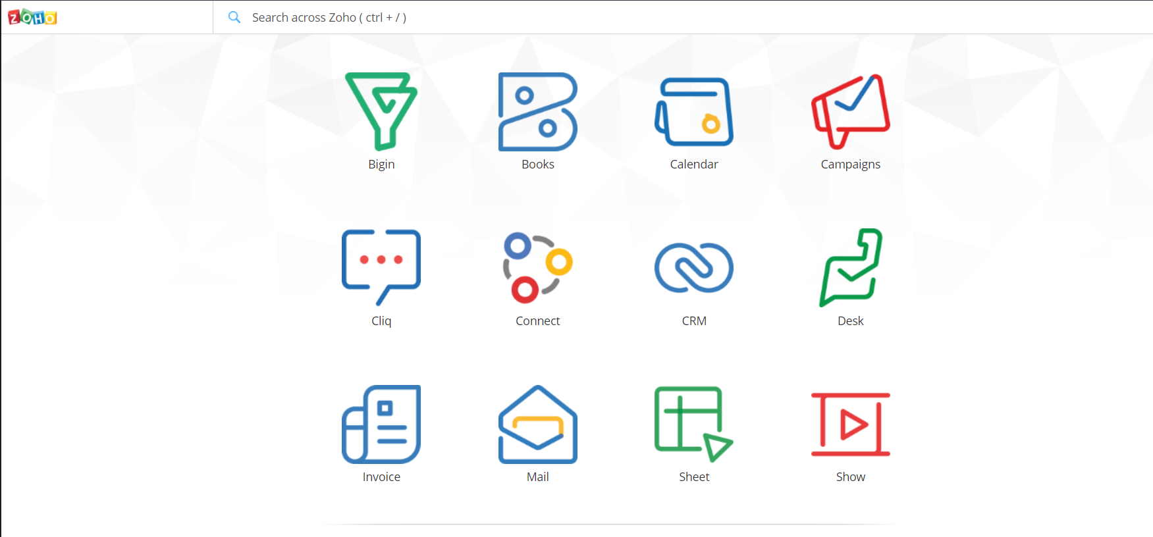Launch the Mail envelope icon
1153x537 pixels.
(538, 424)
